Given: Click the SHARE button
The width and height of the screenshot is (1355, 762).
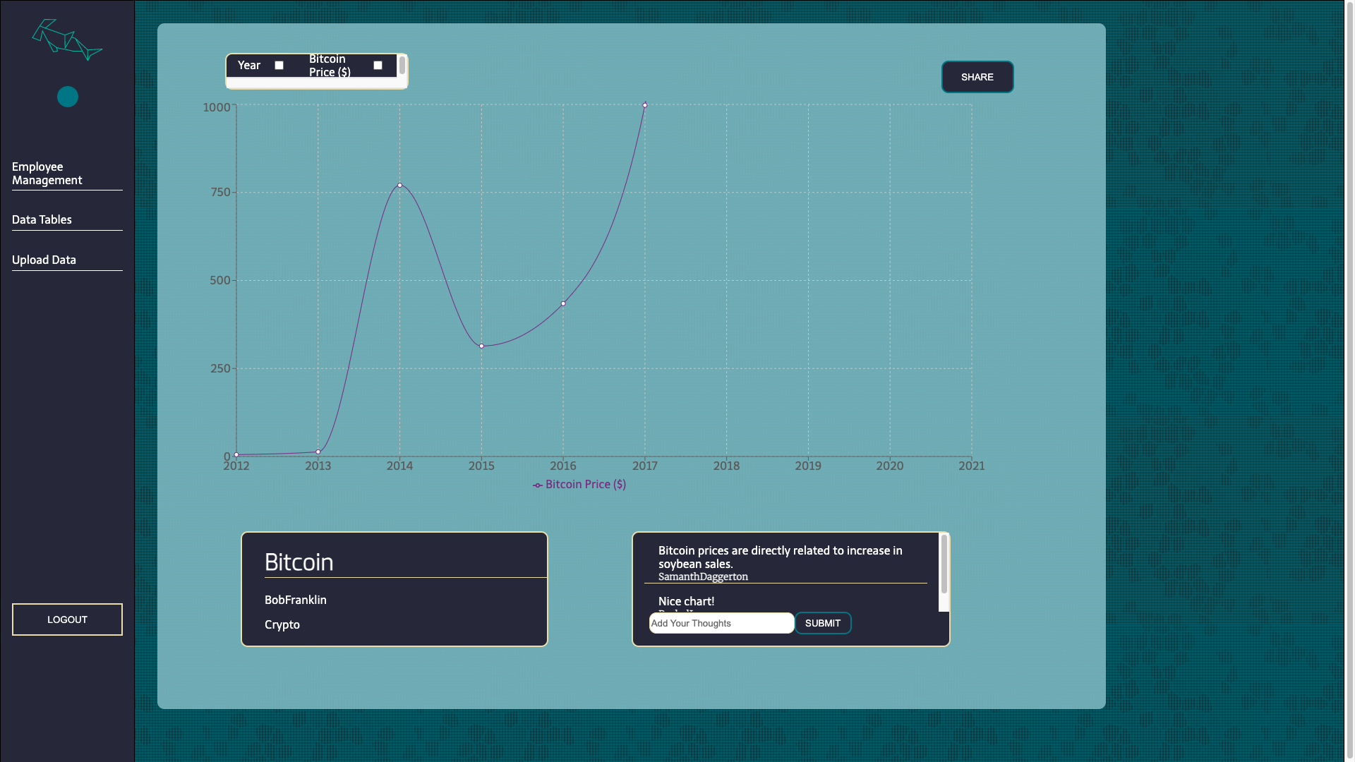Looking at the screenshot, I should point(977,77).
